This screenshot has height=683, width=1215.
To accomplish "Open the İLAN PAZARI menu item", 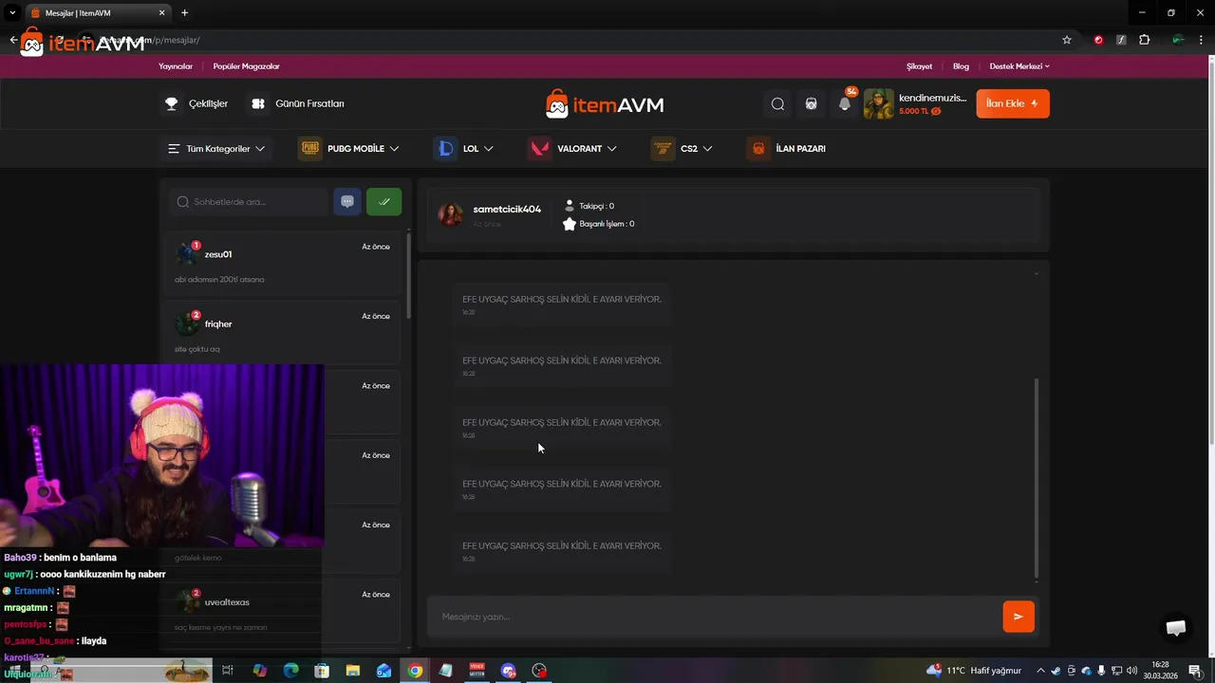I will (787, 149).
